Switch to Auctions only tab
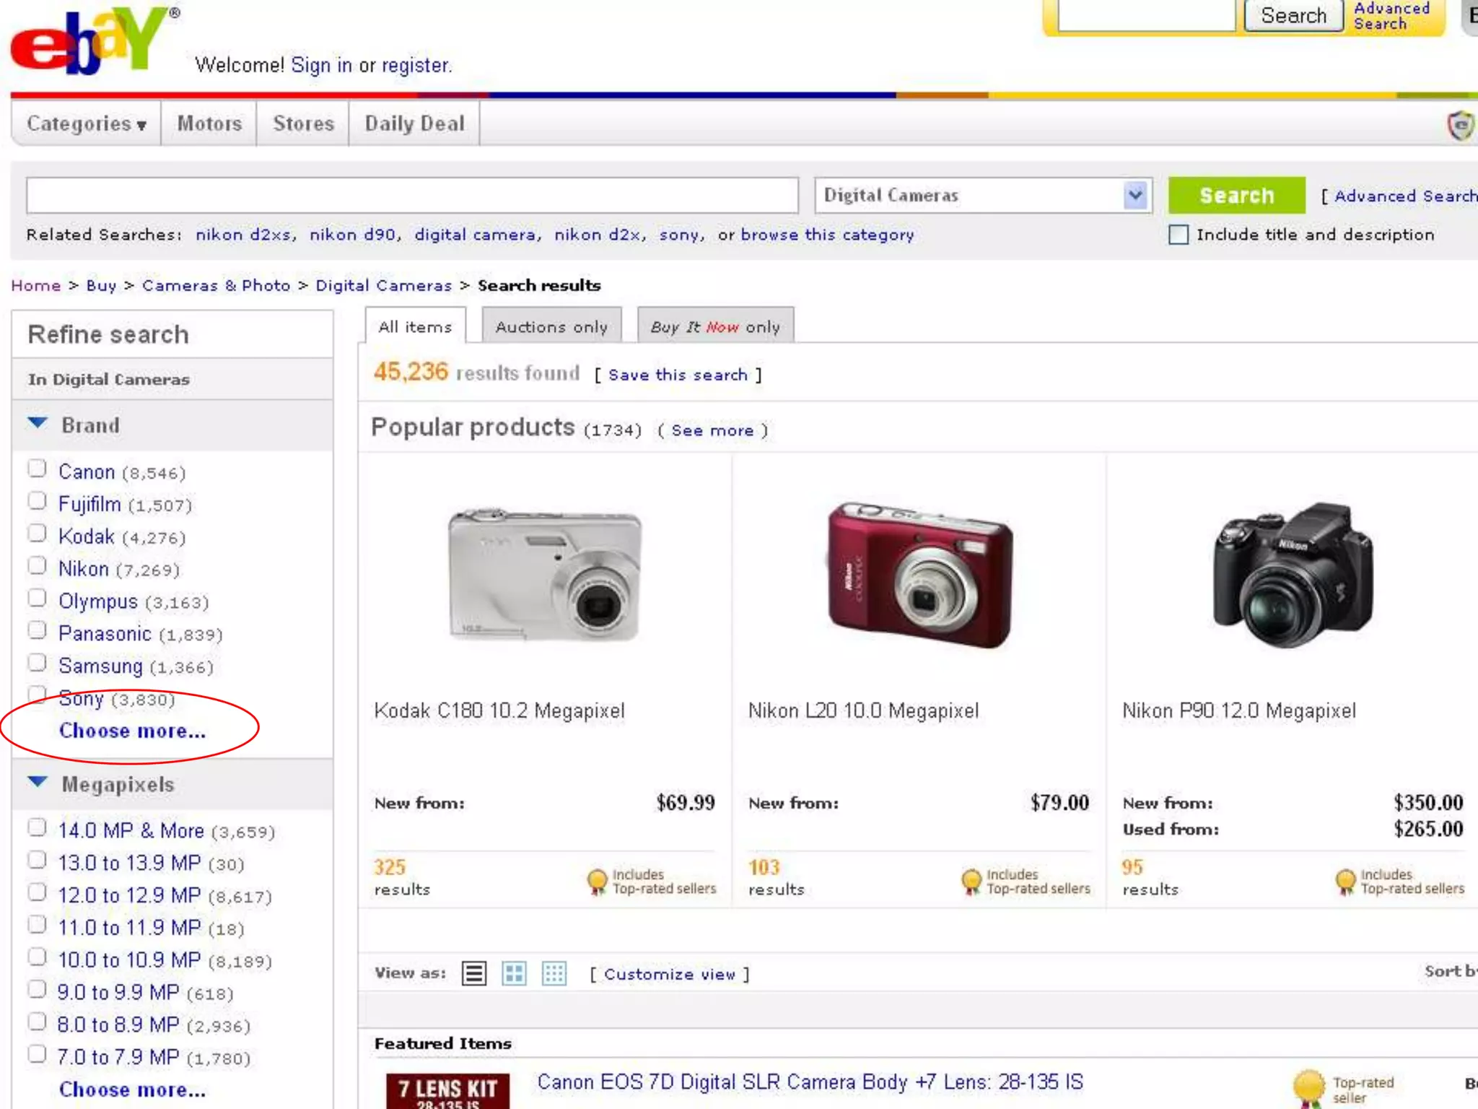The image size is (1478, 1109). click(x=551, y=327)
